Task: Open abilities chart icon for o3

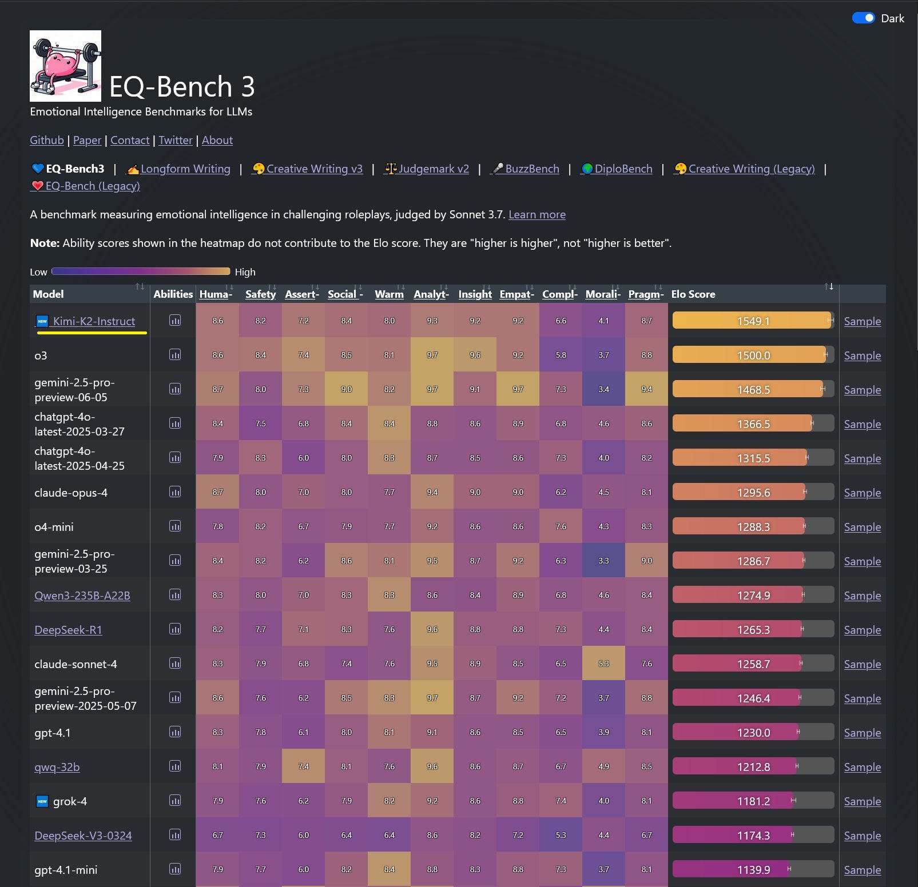Action: pos(175,354)
